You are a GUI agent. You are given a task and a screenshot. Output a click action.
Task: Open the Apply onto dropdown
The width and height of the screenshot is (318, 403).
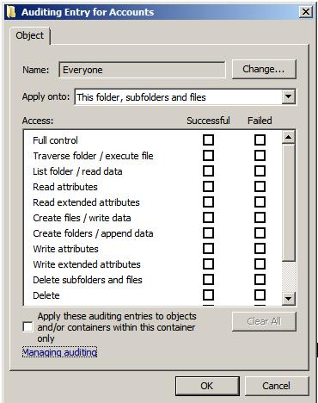pos(288,97)
